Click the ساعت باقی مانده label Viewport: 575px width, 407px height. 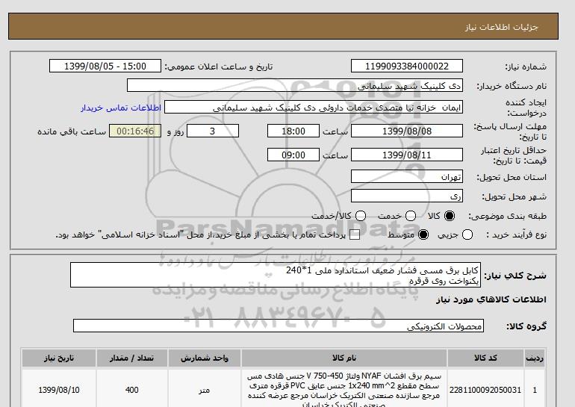coord(72,131)
